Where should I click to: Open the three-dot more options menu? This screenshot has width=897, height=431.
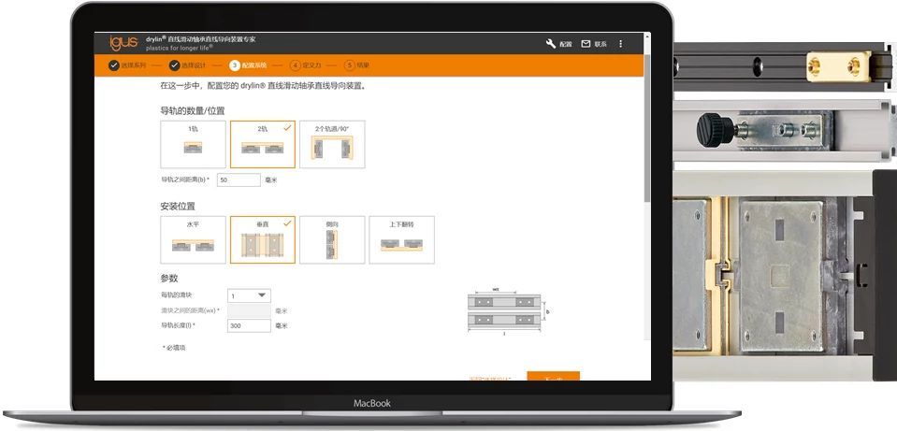[x=620, y=44]
